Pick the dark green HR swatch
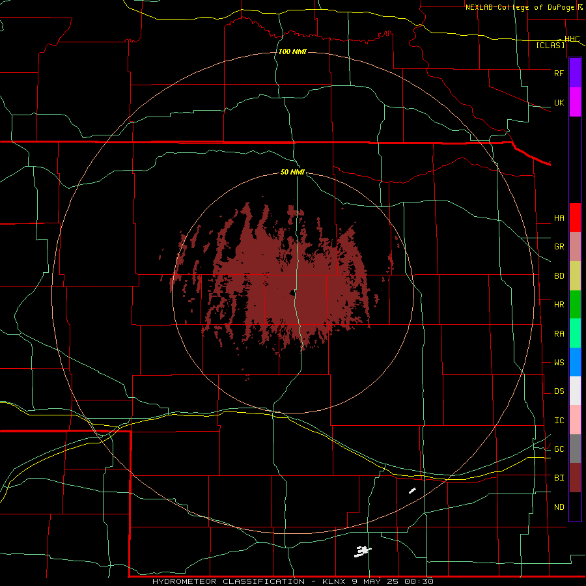Viewport: 586px width, 586px height. coord(575,305)
